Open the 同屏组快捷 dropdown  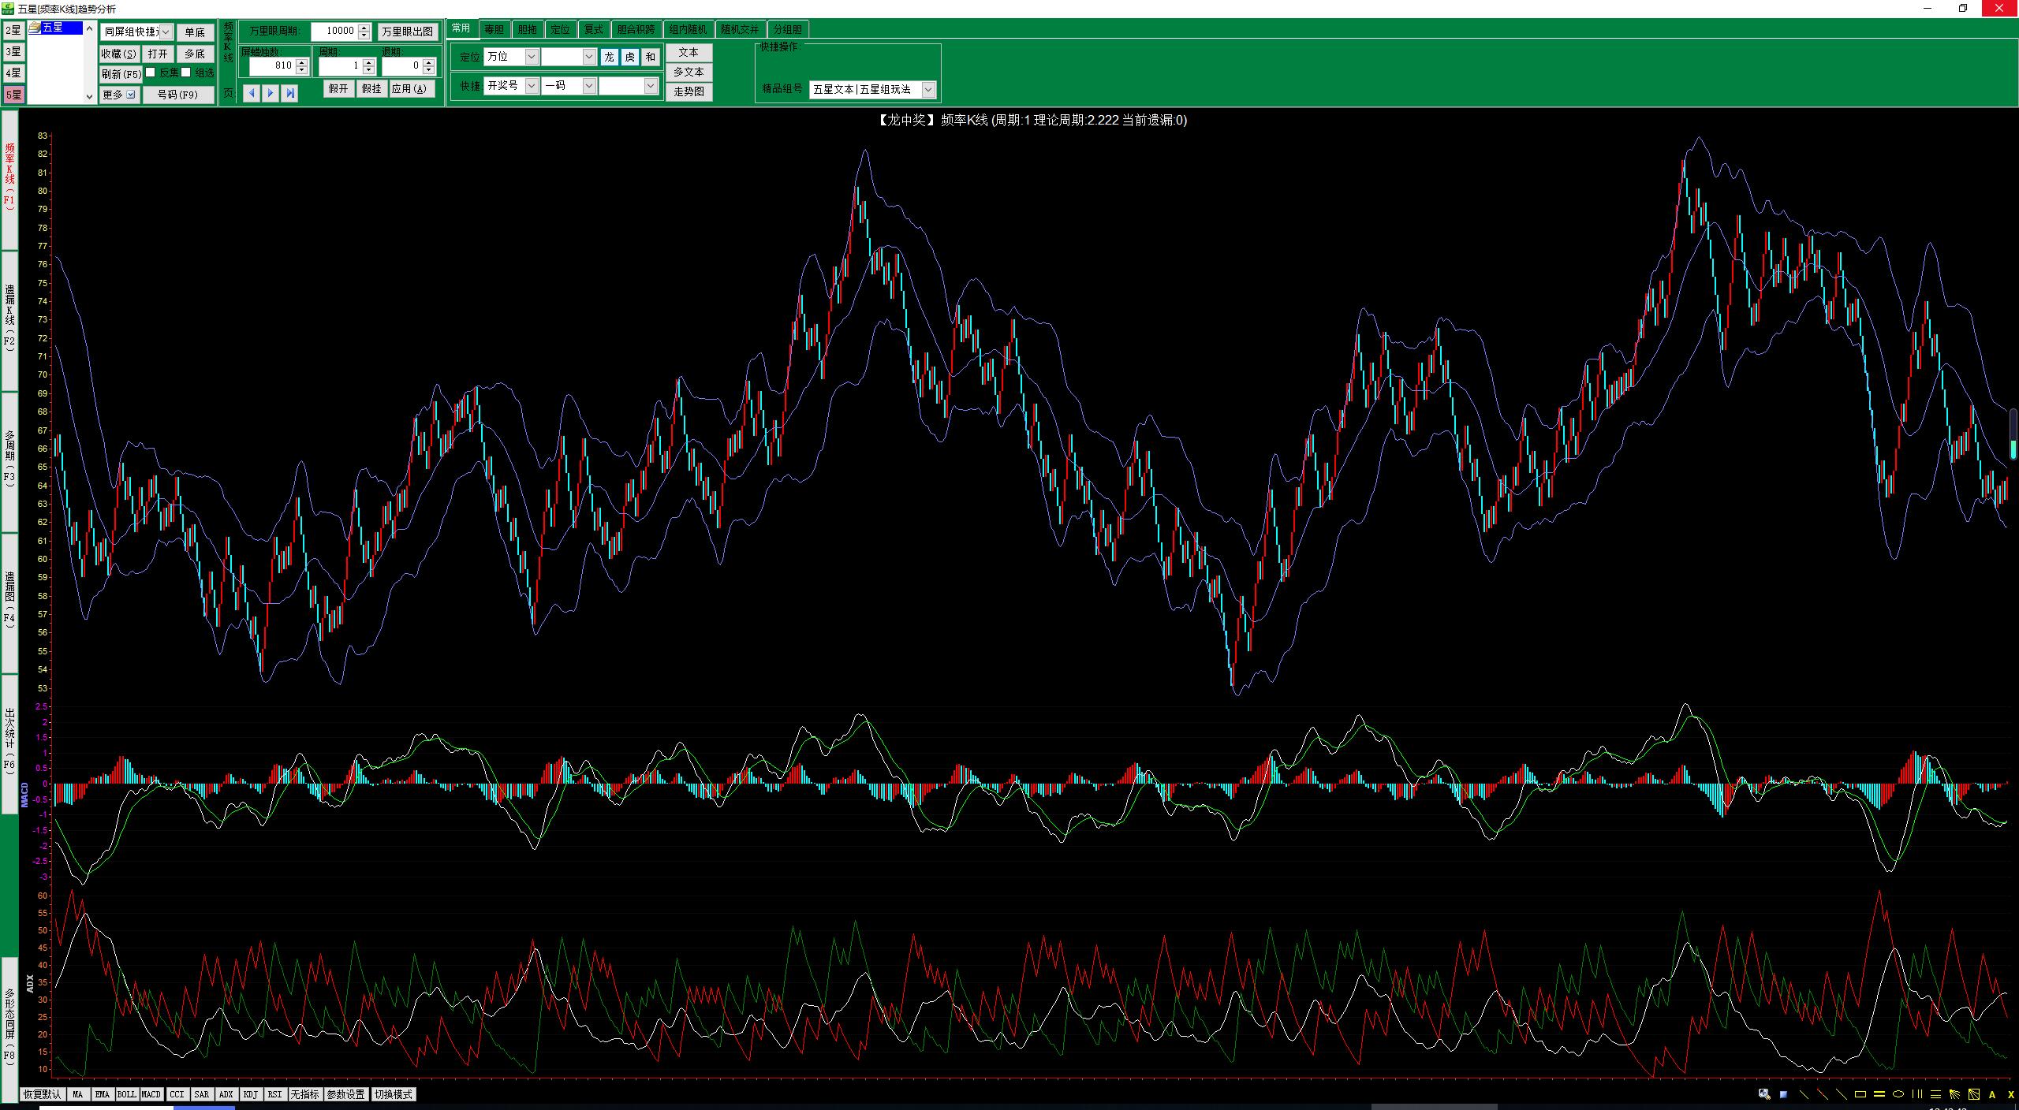pos(166,32)
